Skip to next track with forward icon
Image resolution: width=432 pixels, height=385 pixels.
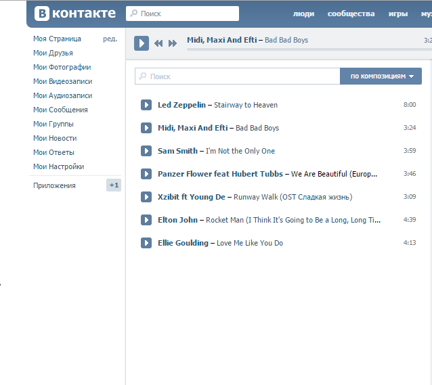tap(173, 43)
